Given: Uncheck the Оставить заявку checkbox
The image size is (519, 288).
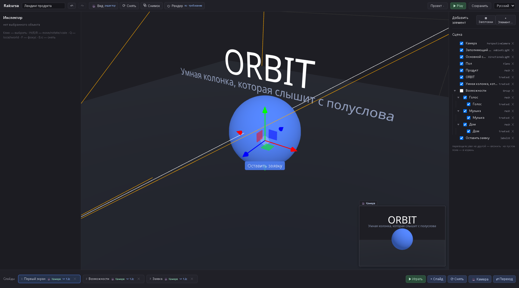Looking at the screenshot, I should tap(462, 138).
